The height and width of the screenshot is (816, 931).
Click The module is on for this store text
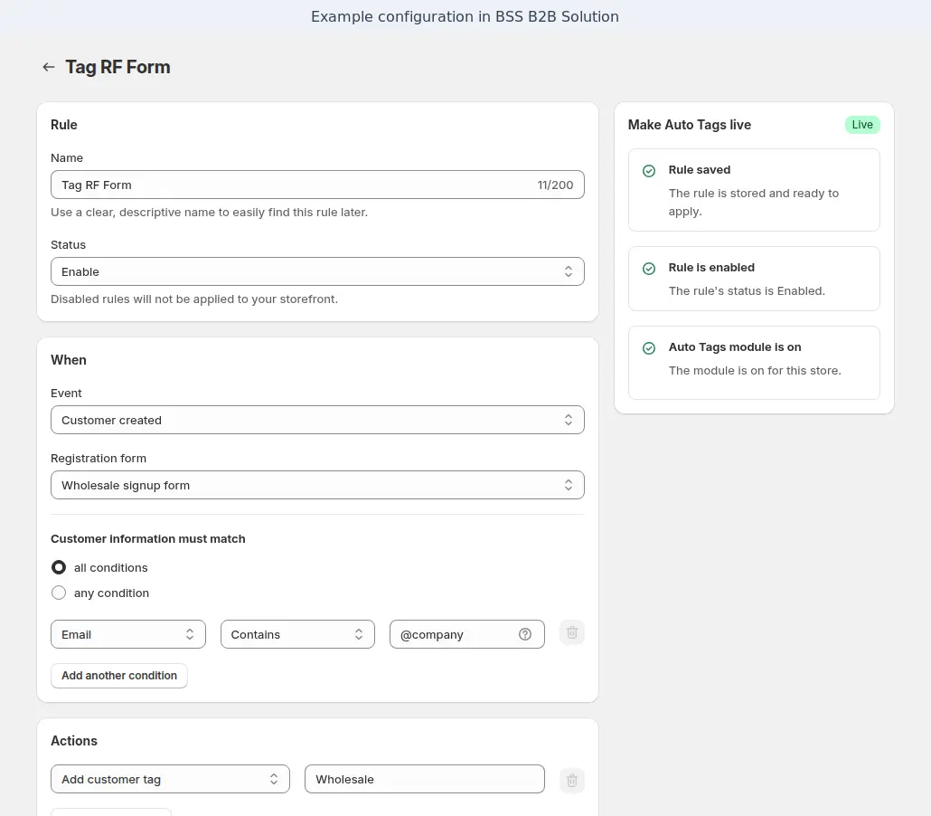pos(755,371)
